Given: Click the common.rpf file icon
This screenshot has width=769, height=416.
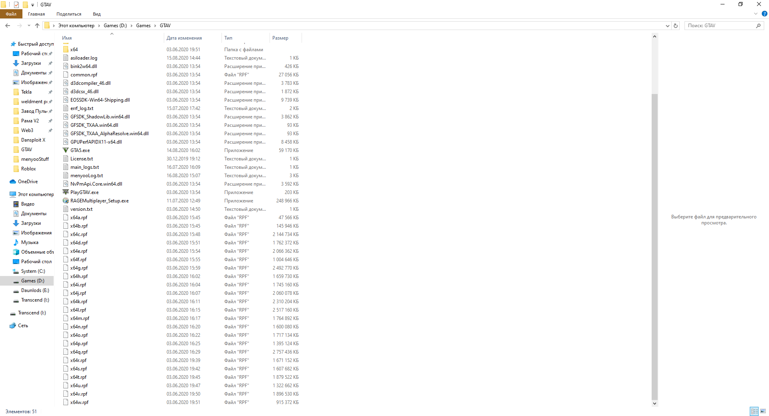Looking at the screenshot, I should (66, 75).
